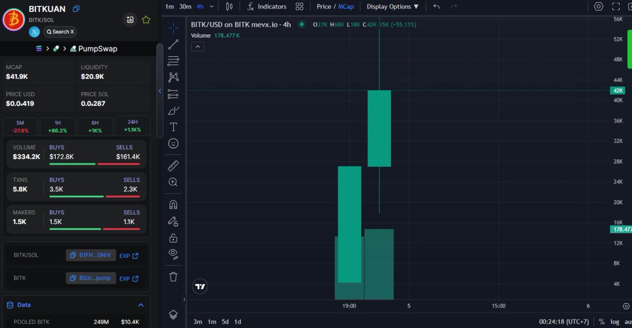The image size is (632, 328).
Task: Click the Solana chain breadcrumb icon
Action: [x=39, y=49]
